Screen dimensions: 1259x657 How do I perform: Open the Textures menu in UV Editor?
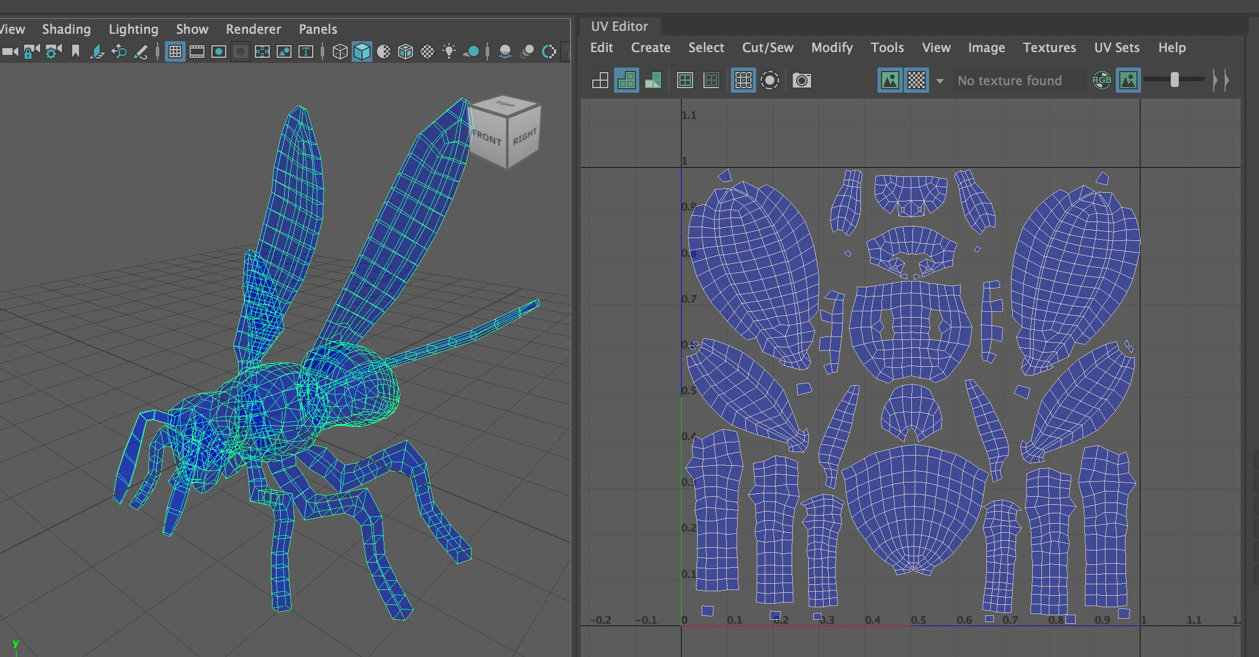coord(1049,48)
